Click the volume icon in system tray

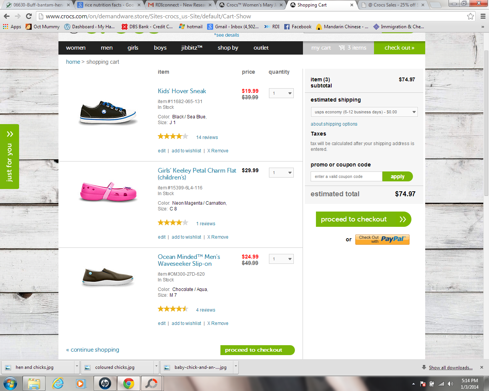coord(450,384)
